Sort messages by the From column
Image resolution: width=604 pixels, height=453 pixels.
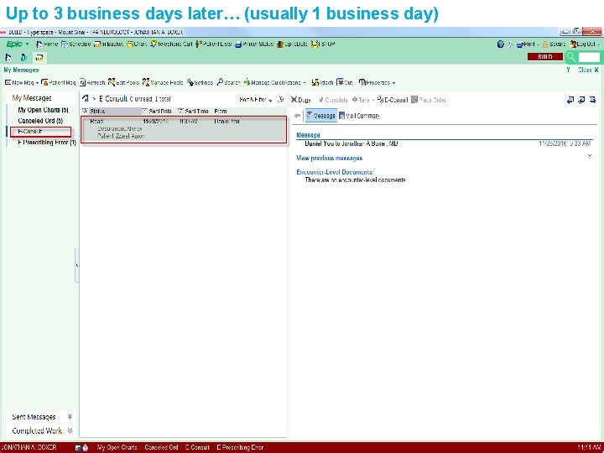pos(221,111)
